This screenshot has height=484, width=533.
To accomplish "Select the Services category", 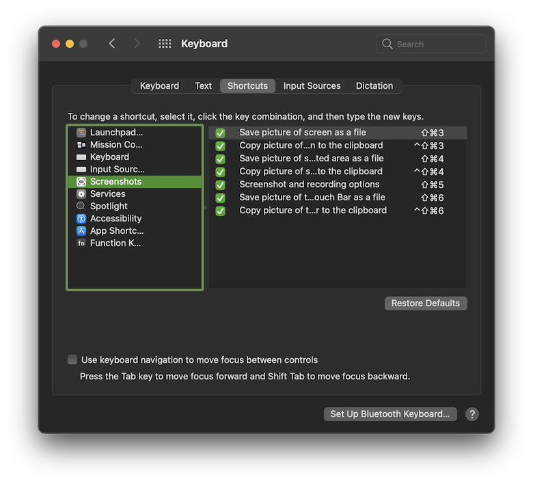I will point(135,194).
